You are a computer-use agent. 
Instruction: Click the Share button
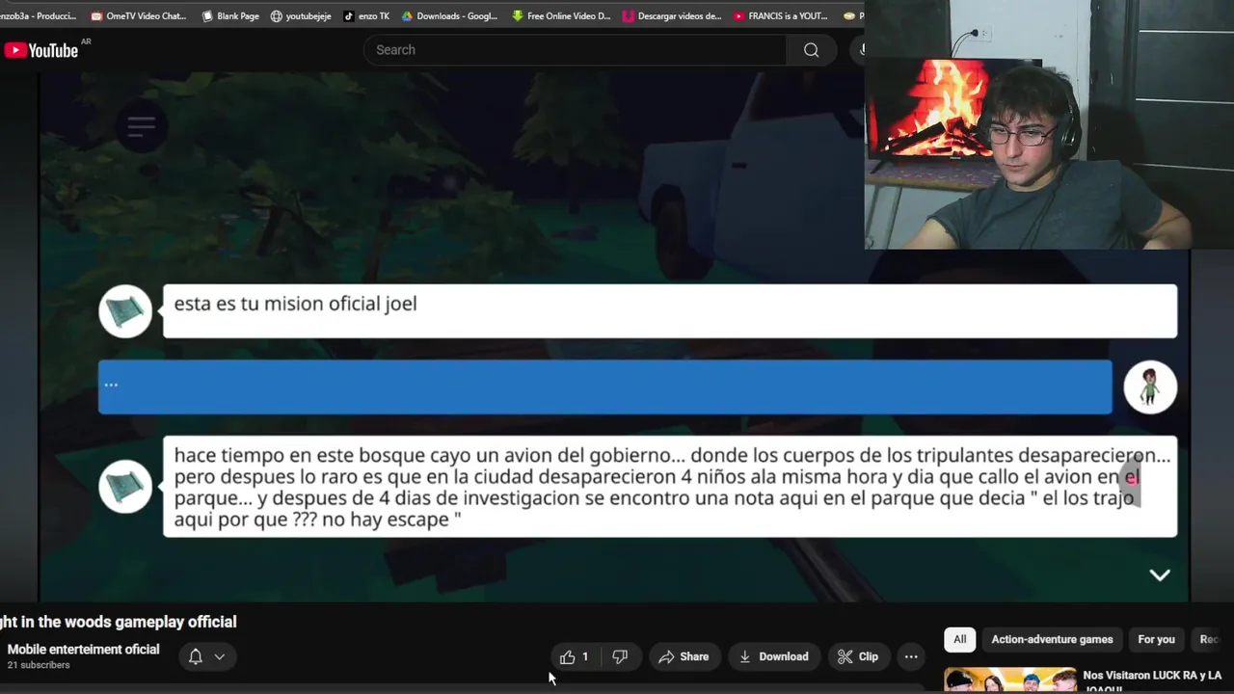(684, 656)
